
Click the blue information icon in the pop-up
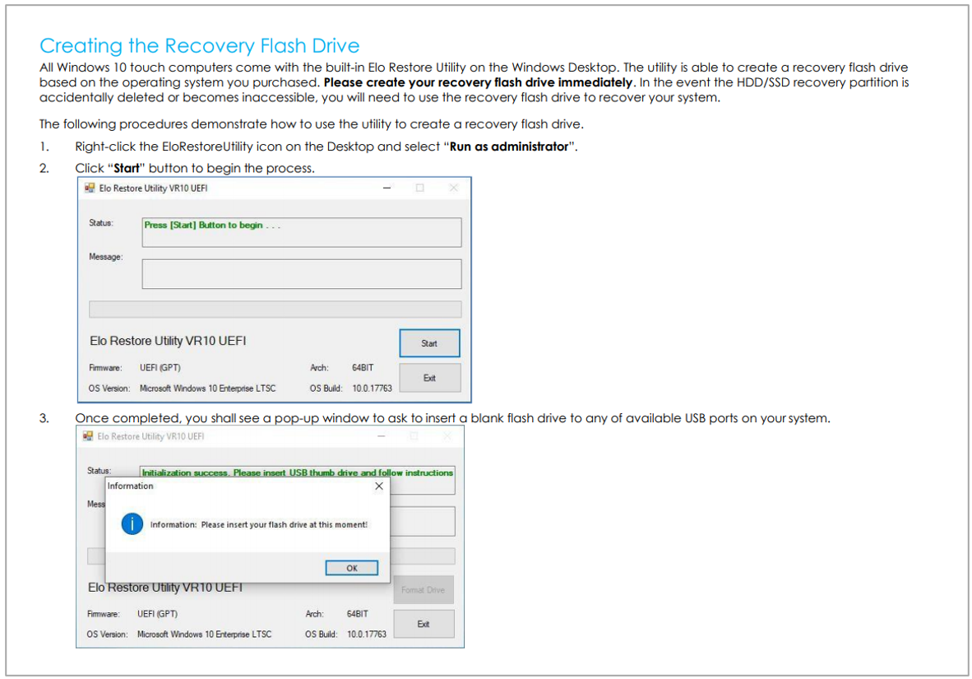point(132,523)
